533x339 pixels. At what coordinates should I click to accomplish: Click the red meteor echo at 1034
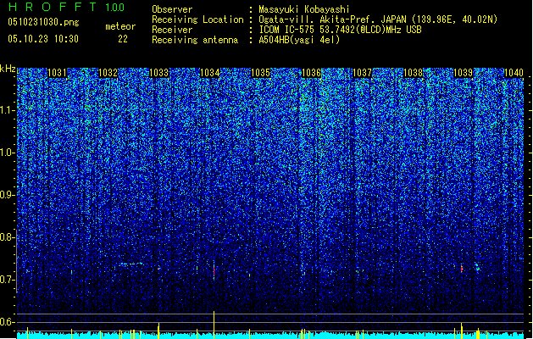coord(214,272)
